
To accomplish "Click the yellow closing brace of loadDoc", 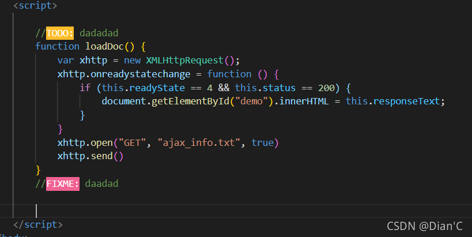I will [38, 170].
